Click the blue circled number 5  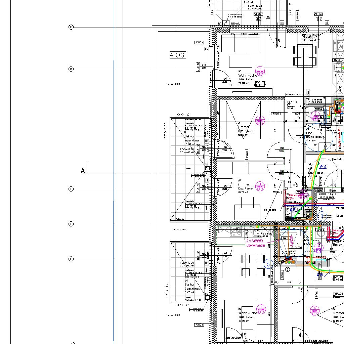pos(268,264)
